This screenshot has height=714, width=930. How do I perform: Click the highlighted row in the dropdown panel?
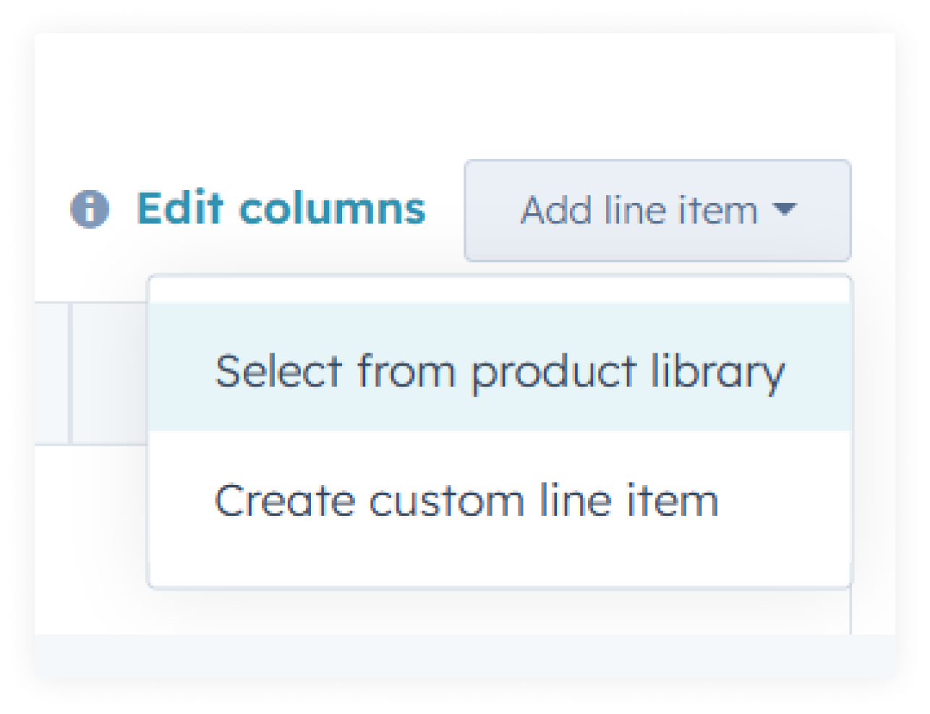click(x=502, y=370)
